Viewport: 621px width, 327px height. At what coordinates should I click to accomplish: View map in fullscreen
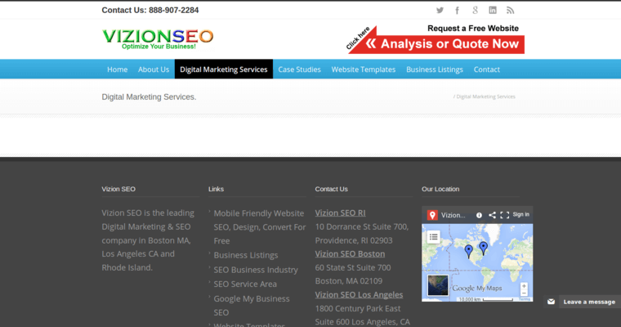(505, 215)
